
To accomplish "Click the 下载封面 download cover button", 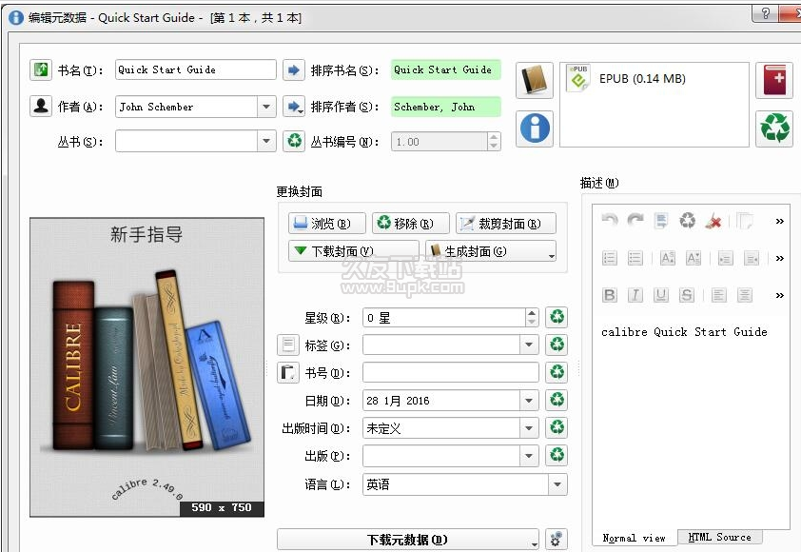I will pos(354,251).
